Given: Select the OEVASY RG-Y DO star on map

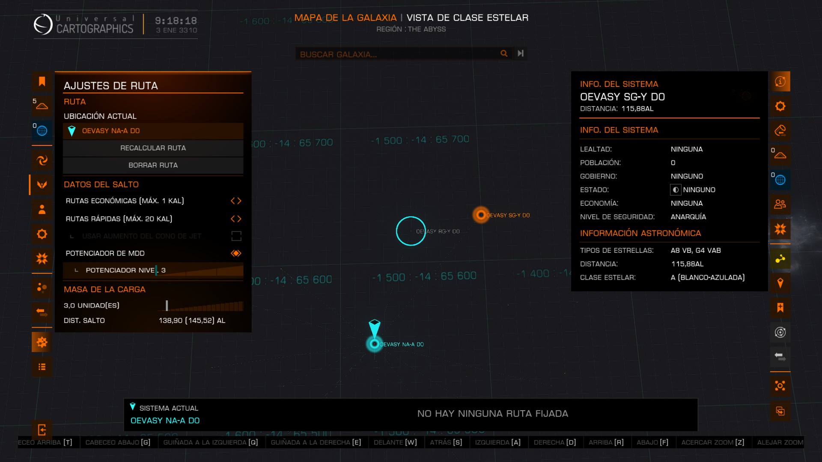Looking at the screenshot, I should [x=411, y=231].
